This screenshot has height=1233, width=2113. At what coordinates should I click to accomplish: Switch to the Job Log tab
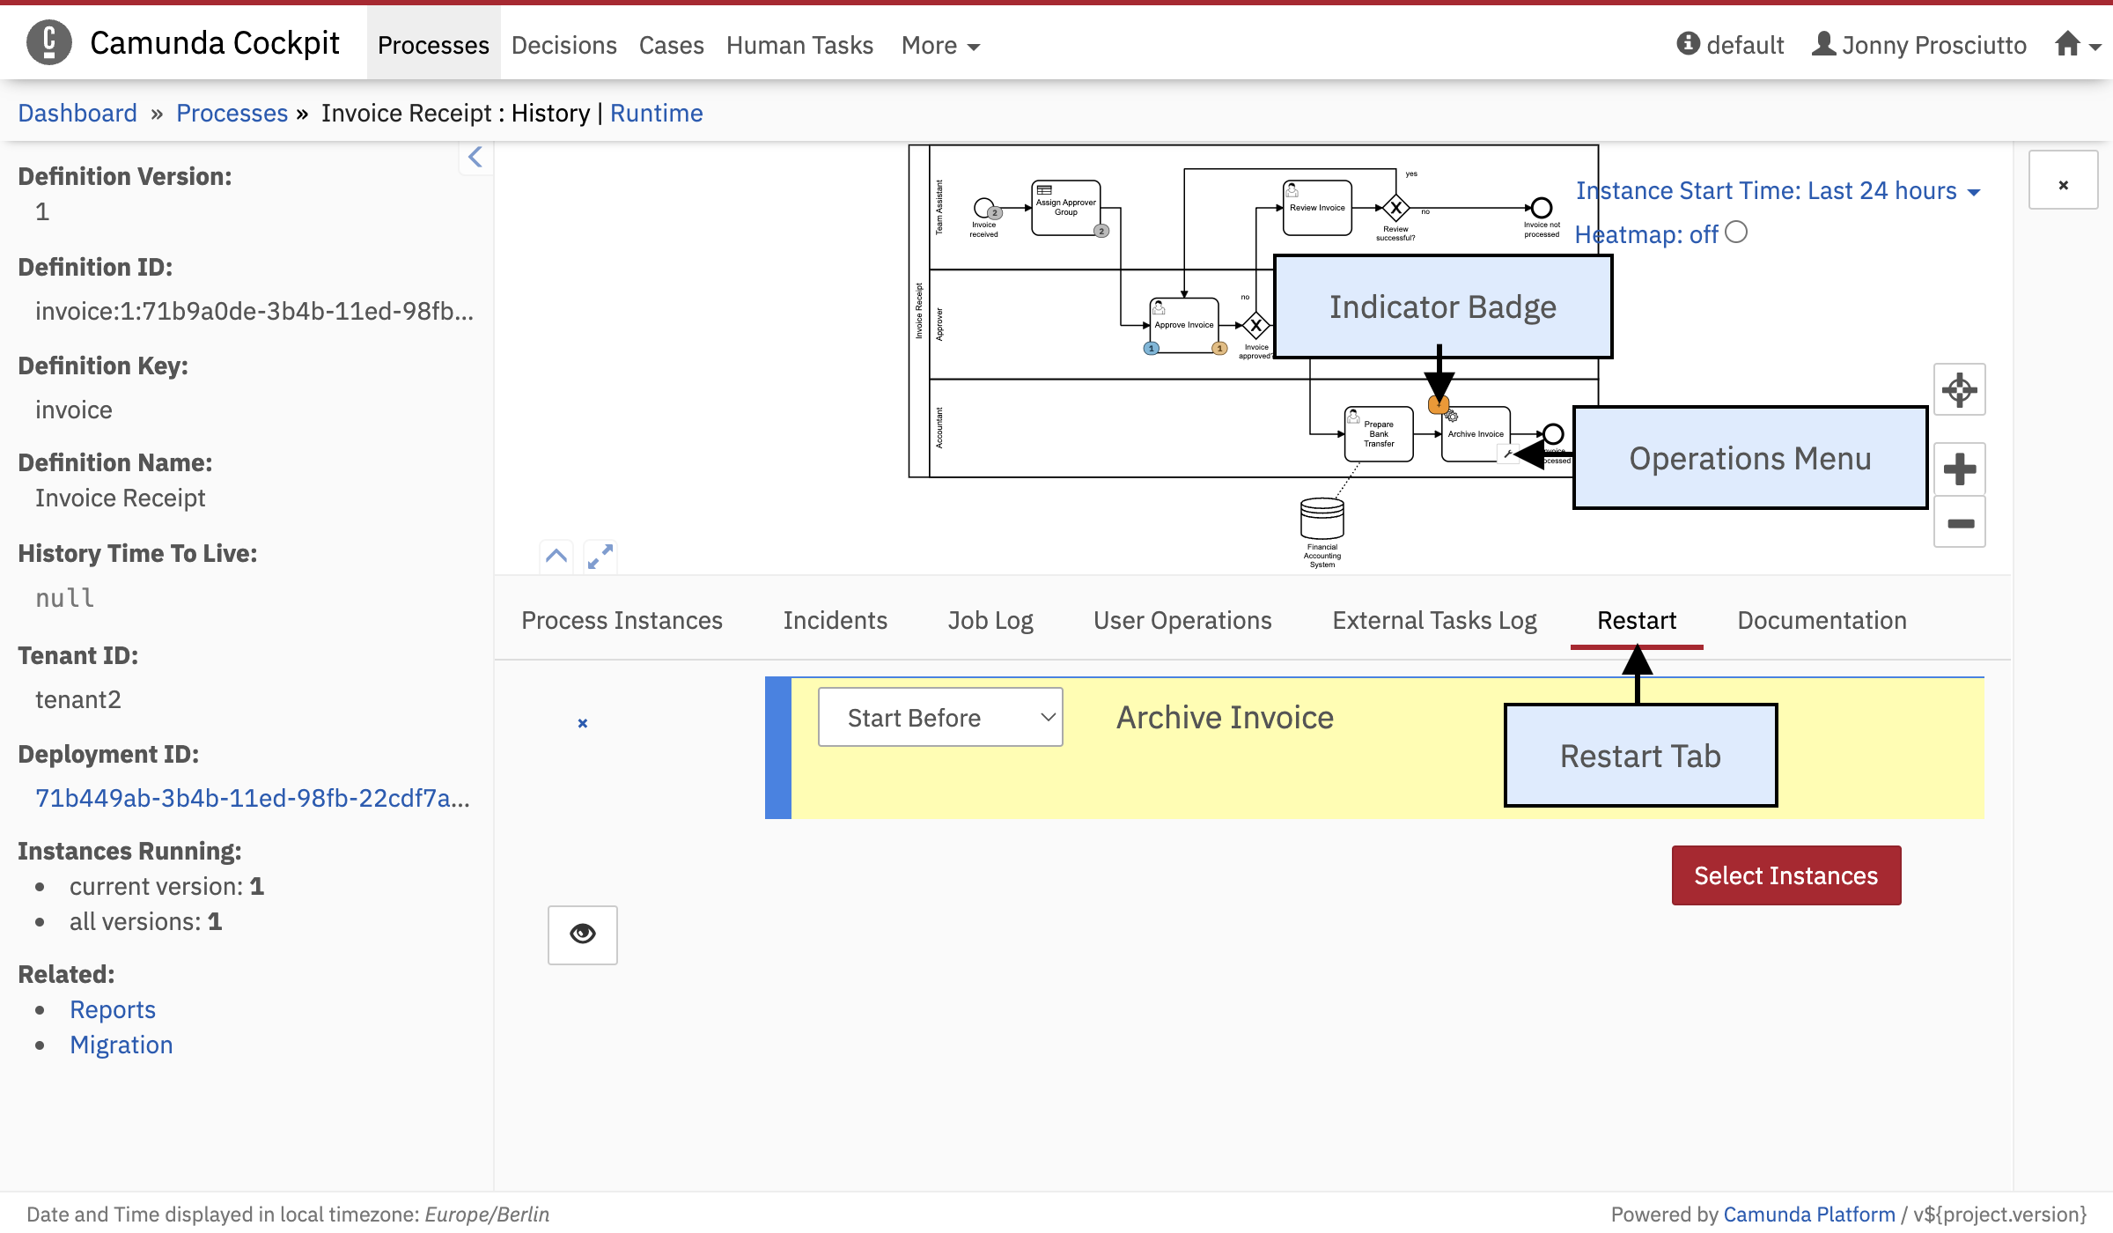coord(990,620)
